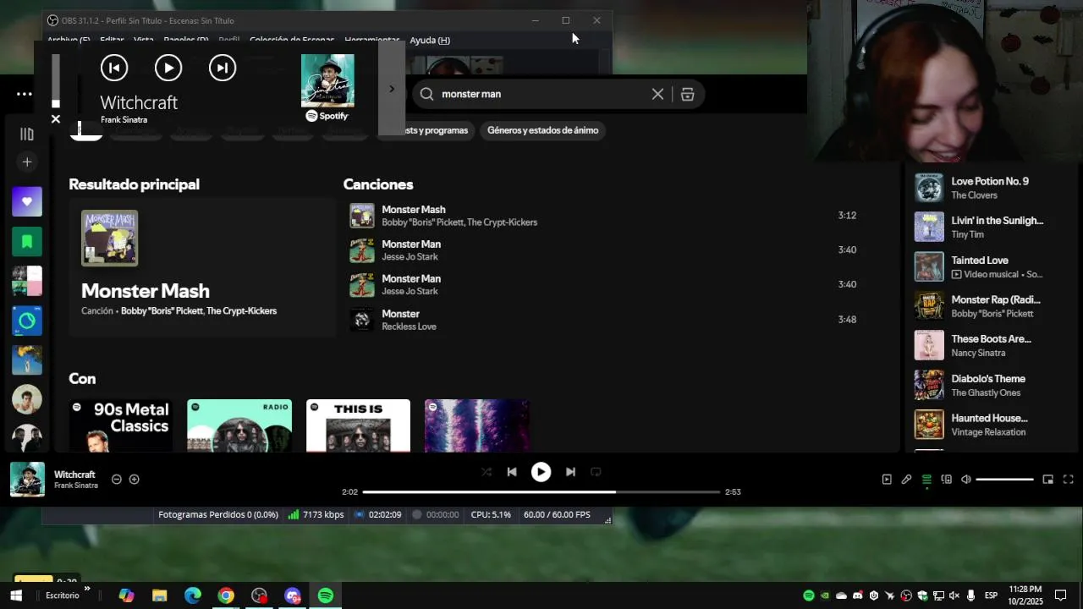Open Spotify miniplayer icon
This screenshot has height=609, width=1083.
pos(1047,480)
